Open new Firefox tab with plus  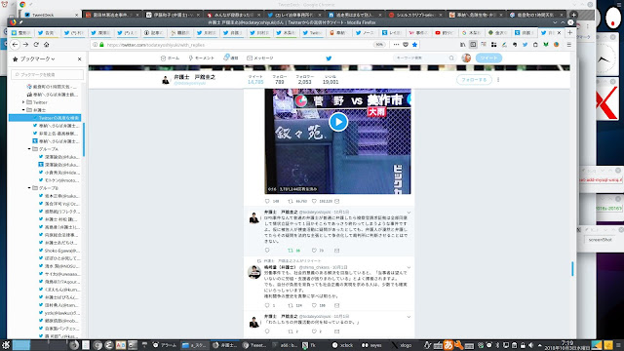pos(569,32)
